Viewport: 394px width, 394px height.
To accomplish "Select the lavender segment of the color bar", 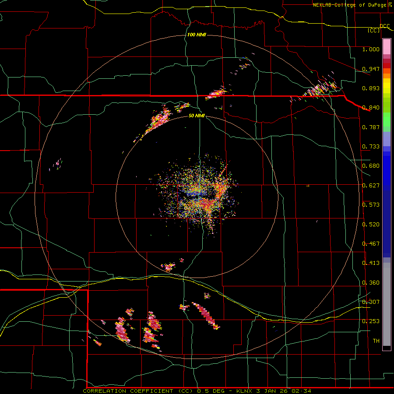I will point(387,139).
